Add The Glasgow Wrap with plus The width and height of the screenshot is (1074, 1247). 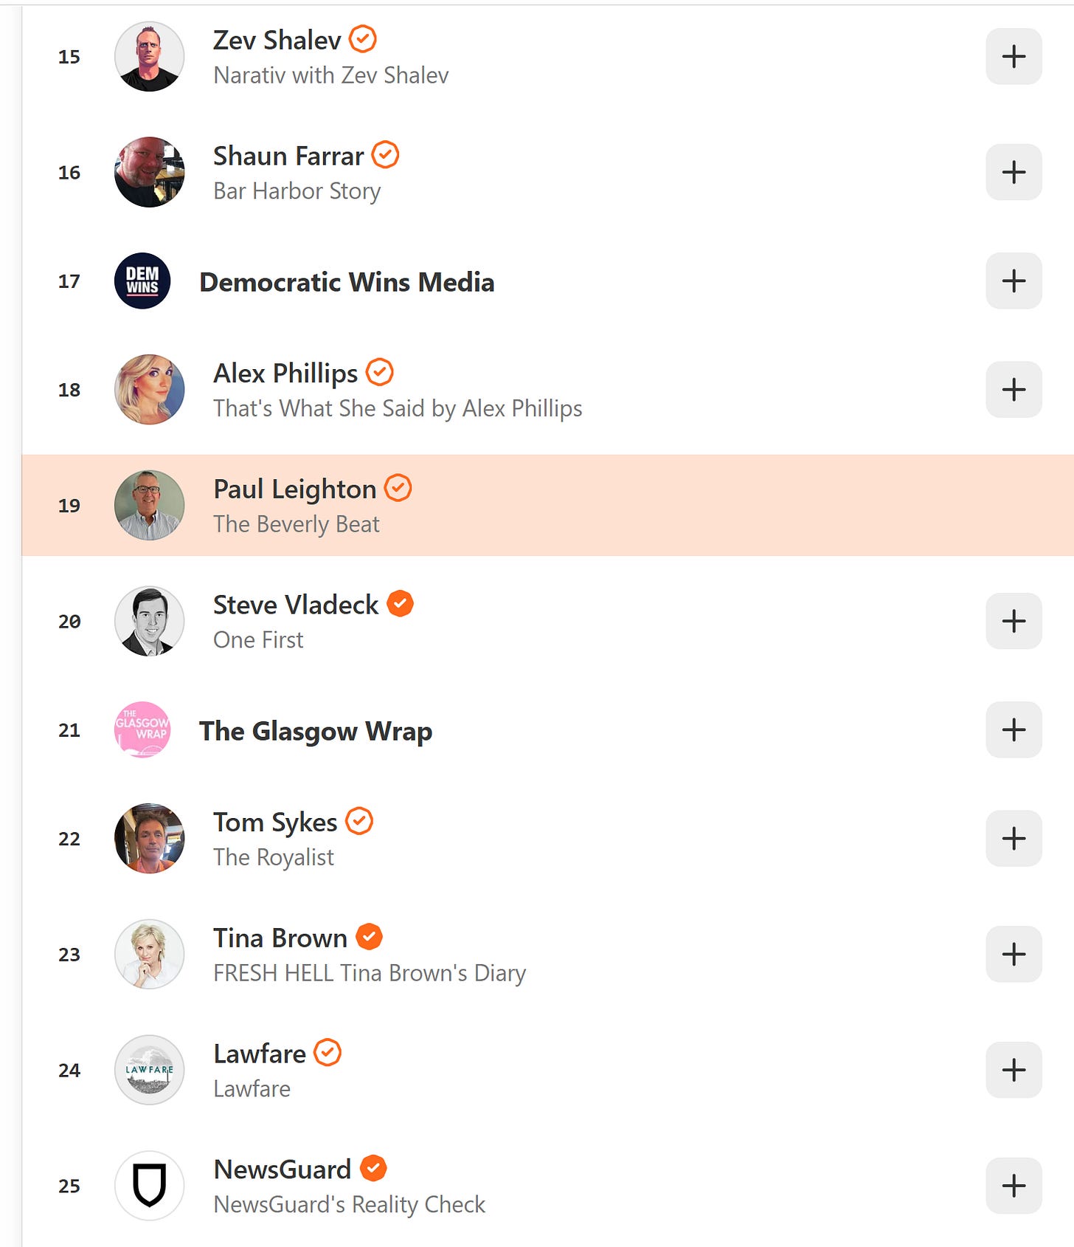(1014, 729)
